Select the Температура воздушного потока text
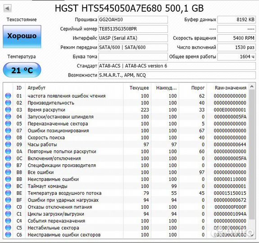 (x=64, y=193)
